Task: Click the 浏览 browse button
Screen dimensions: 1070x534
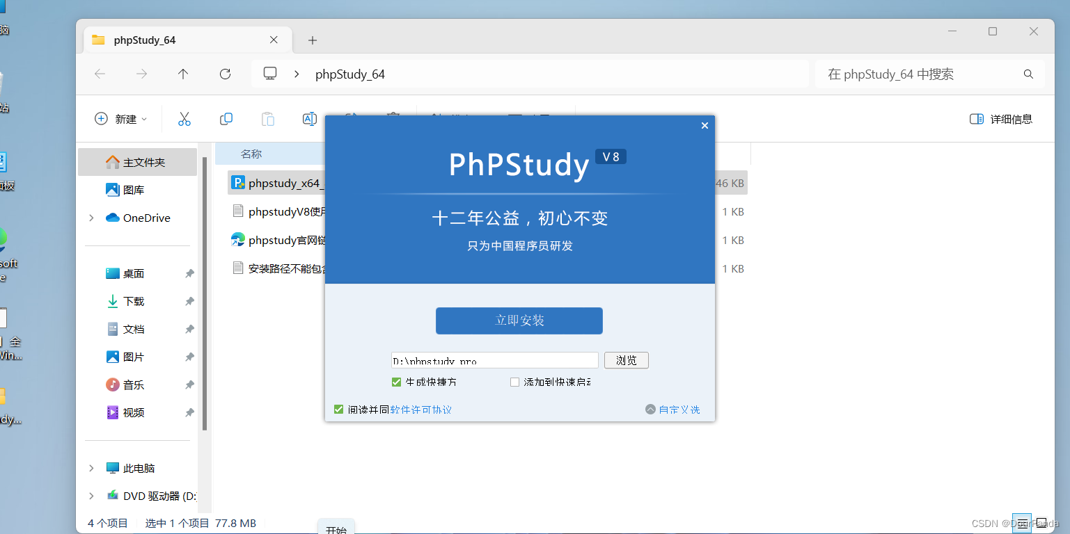Action: 627,360
